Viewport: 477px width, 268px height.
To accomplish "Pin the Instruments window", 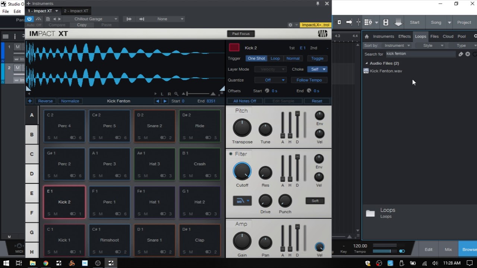I will (x=318, y=3).
